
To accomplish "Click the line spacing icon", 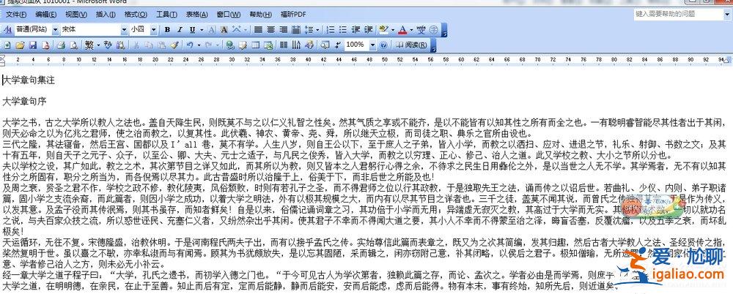I will 309,30.
